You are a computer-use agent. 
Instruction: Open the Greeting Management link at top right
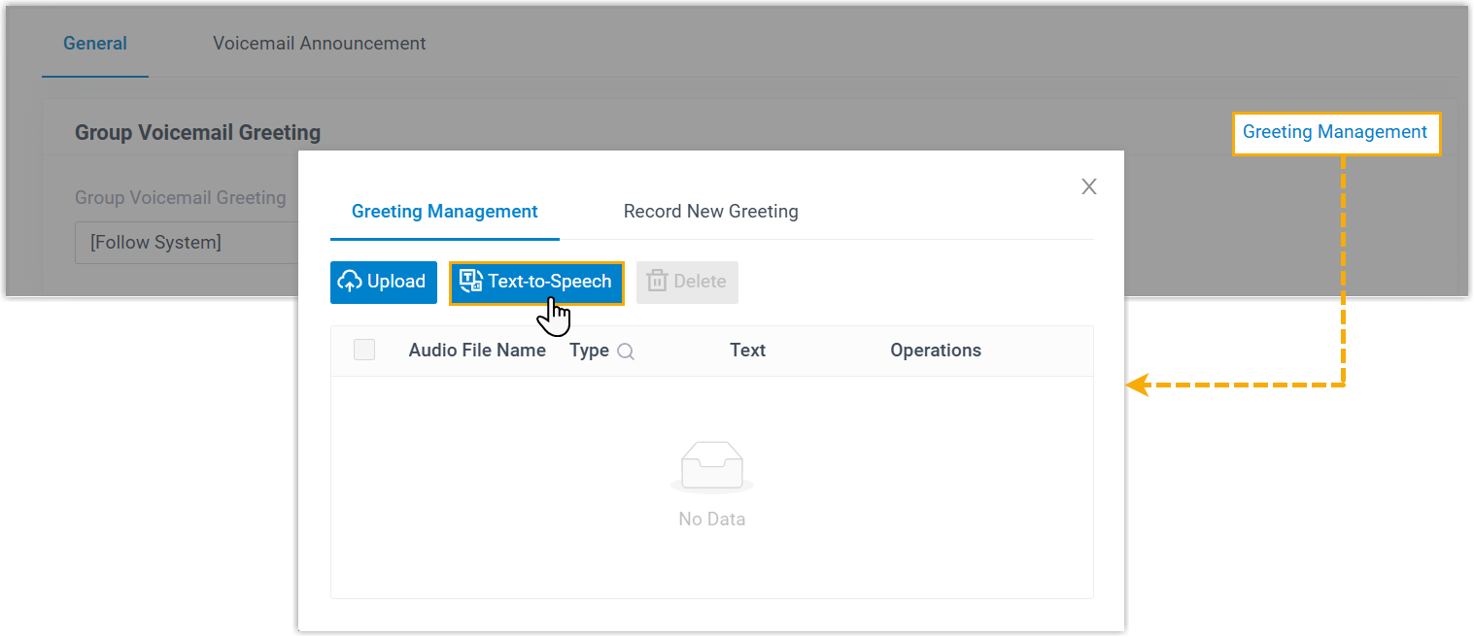tap(1334, 132)
